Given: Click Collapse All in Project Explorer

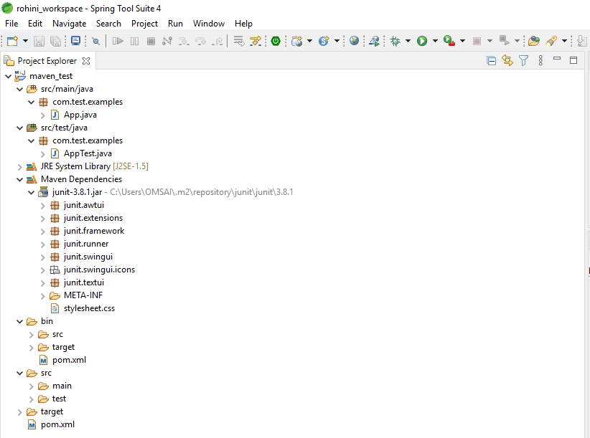Looking at the screenshot, I should pyautogui.click(x=491, y=60).
